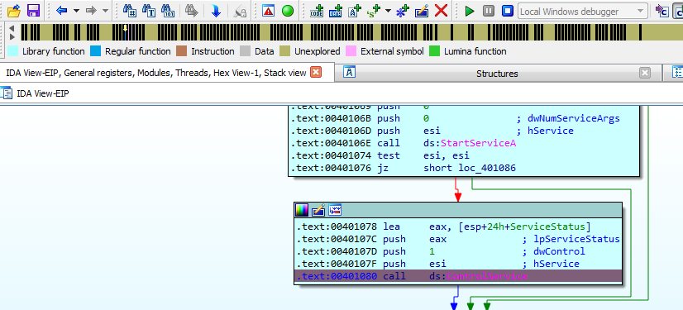Click the push eax lpServiceStatus line
This screenshot has width=683, height=310.
pos(458,239)
